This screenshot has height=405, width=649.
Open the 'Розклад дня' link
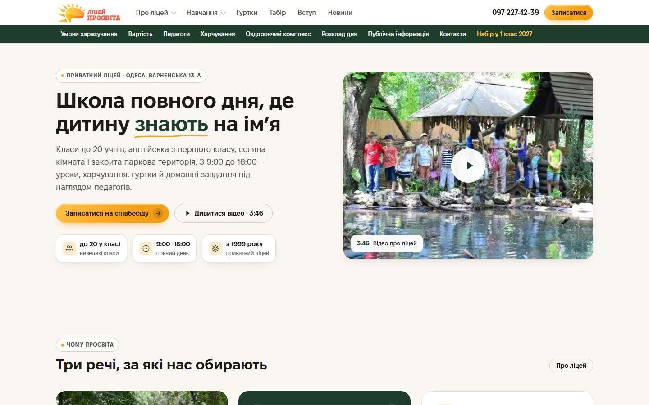click(339, 34)
